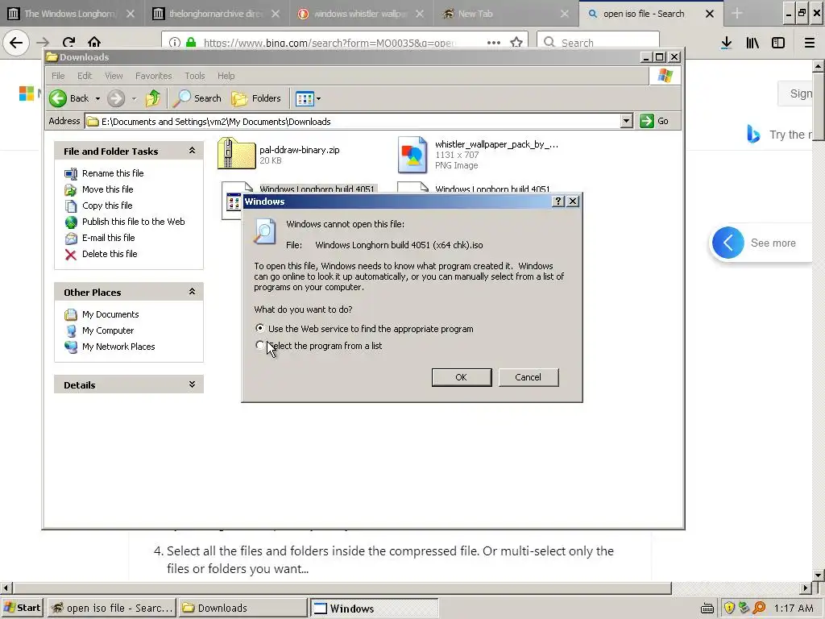This screenshot has width=825, height=619.
Task: Click Firefox horizontal scrollbar track
Action: [x=735, y=588]
